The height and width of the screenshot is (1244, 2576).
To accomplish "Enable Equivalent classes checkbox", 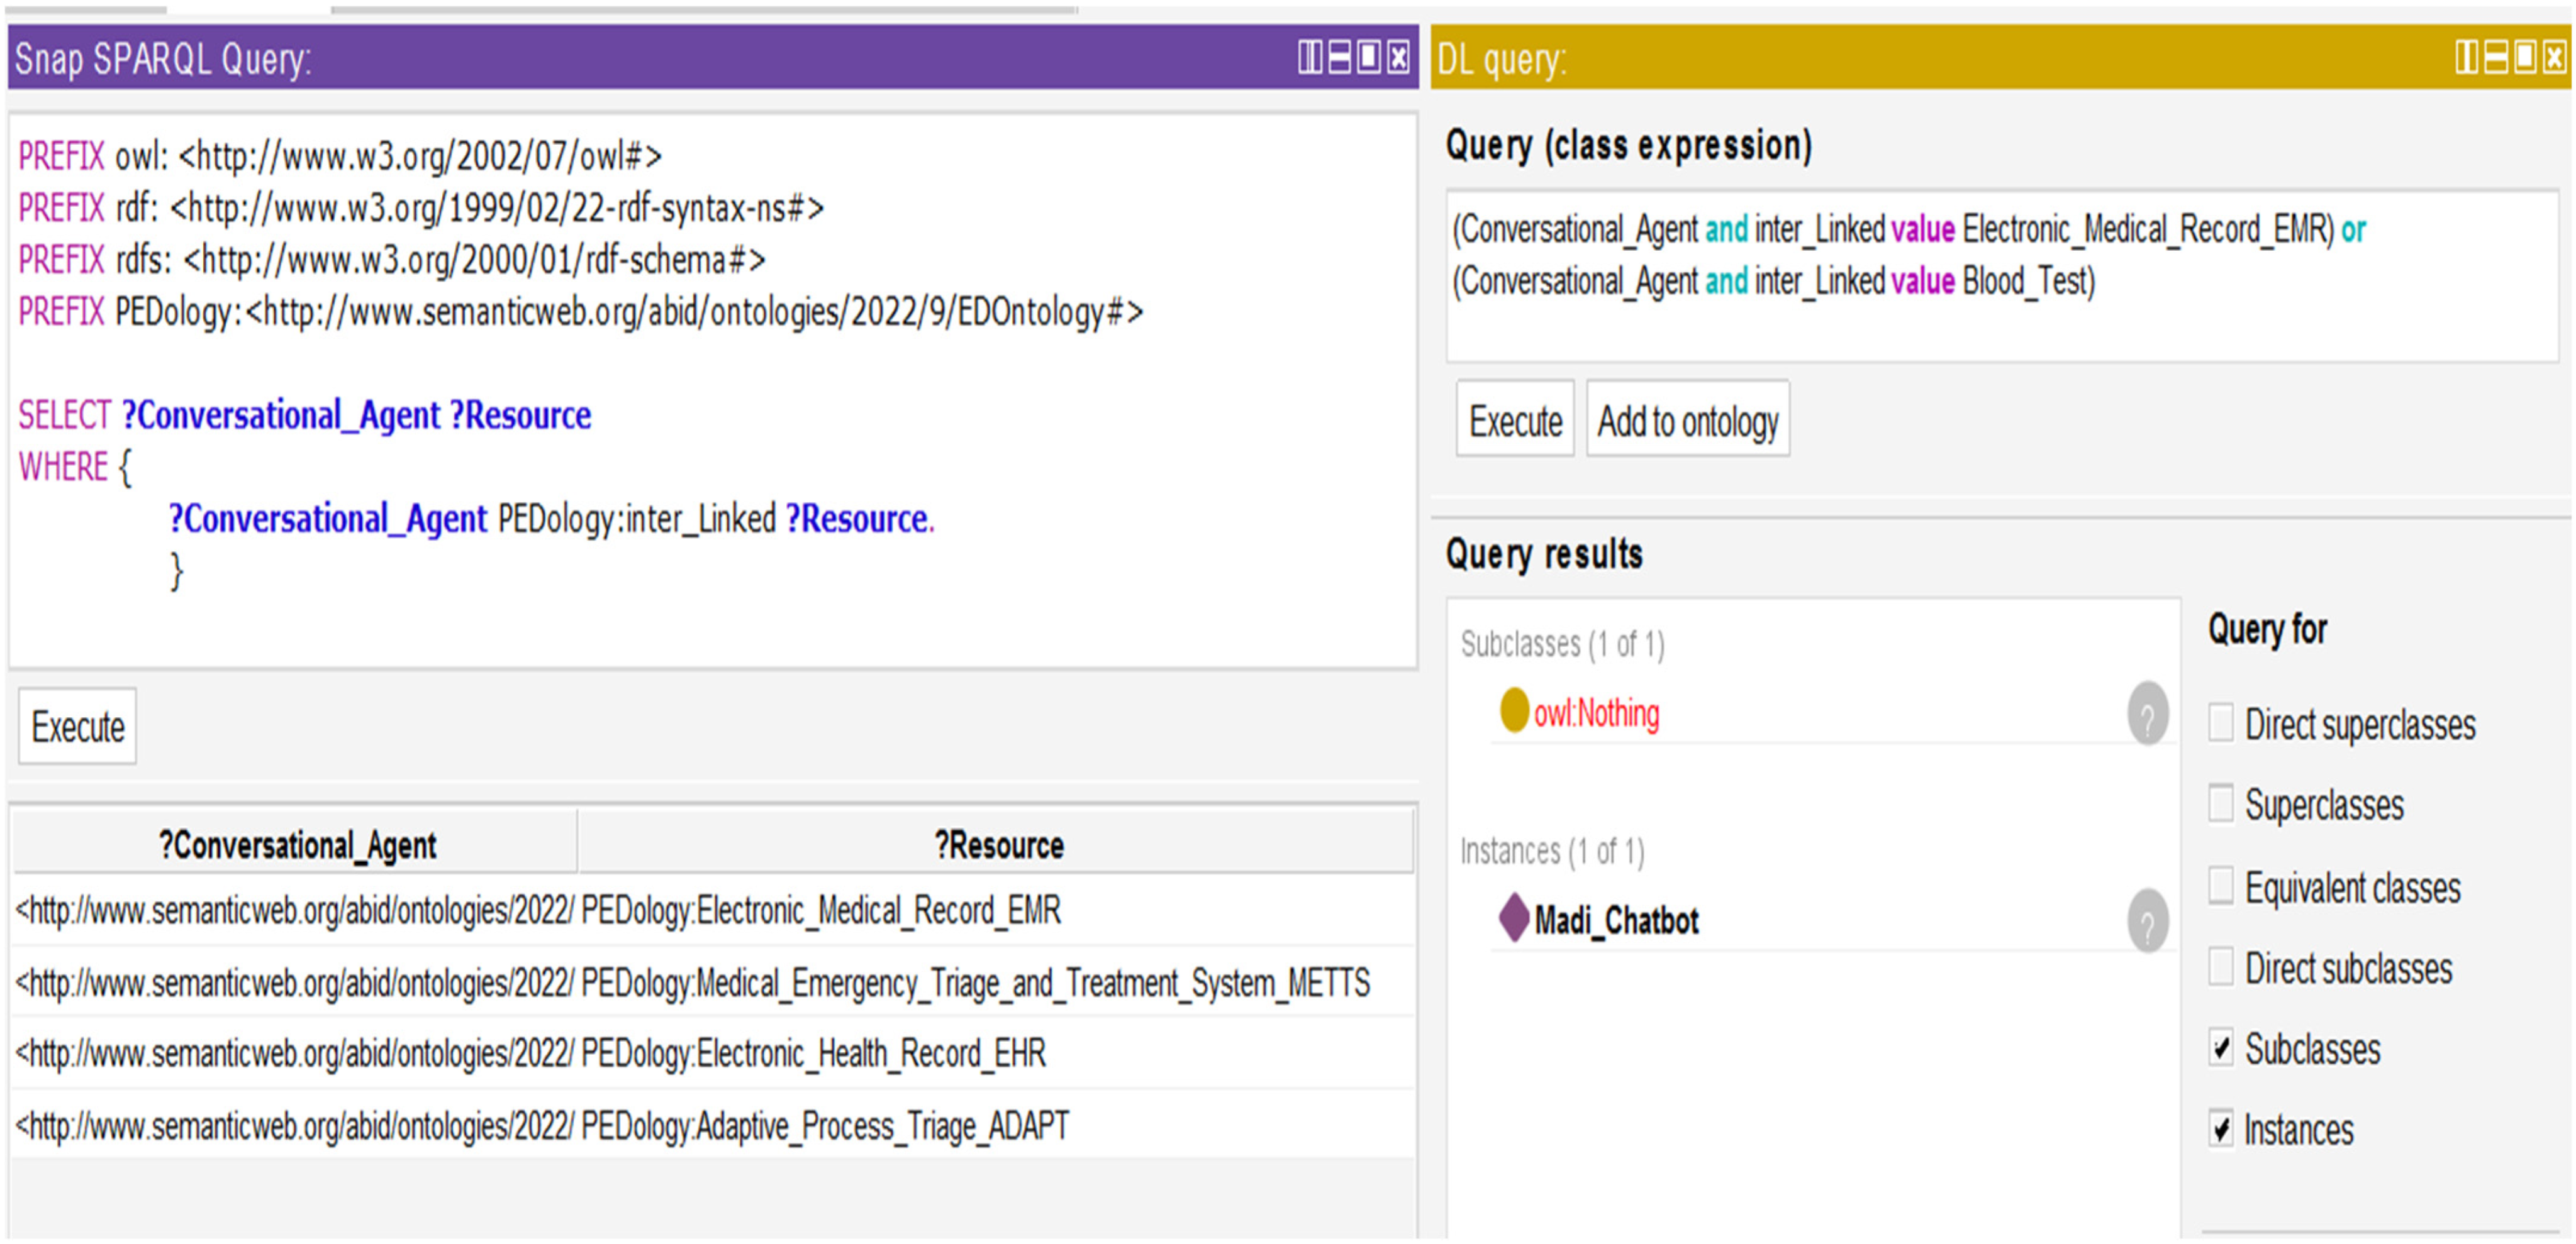I will (x=2221, y=886).
